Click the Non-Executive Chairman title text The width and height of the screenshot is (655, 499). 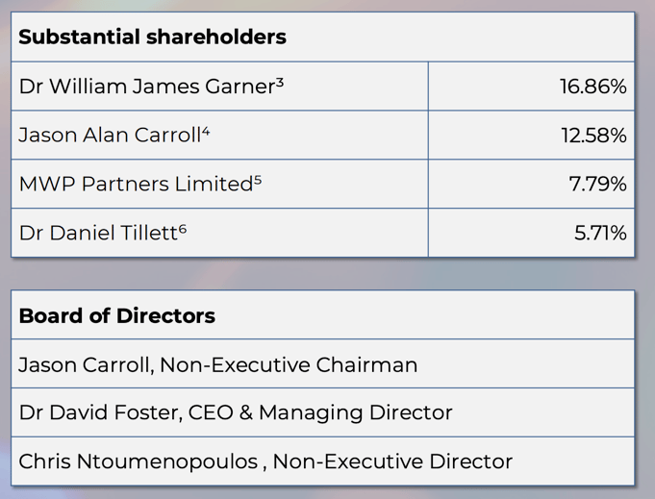coord(289,364)
